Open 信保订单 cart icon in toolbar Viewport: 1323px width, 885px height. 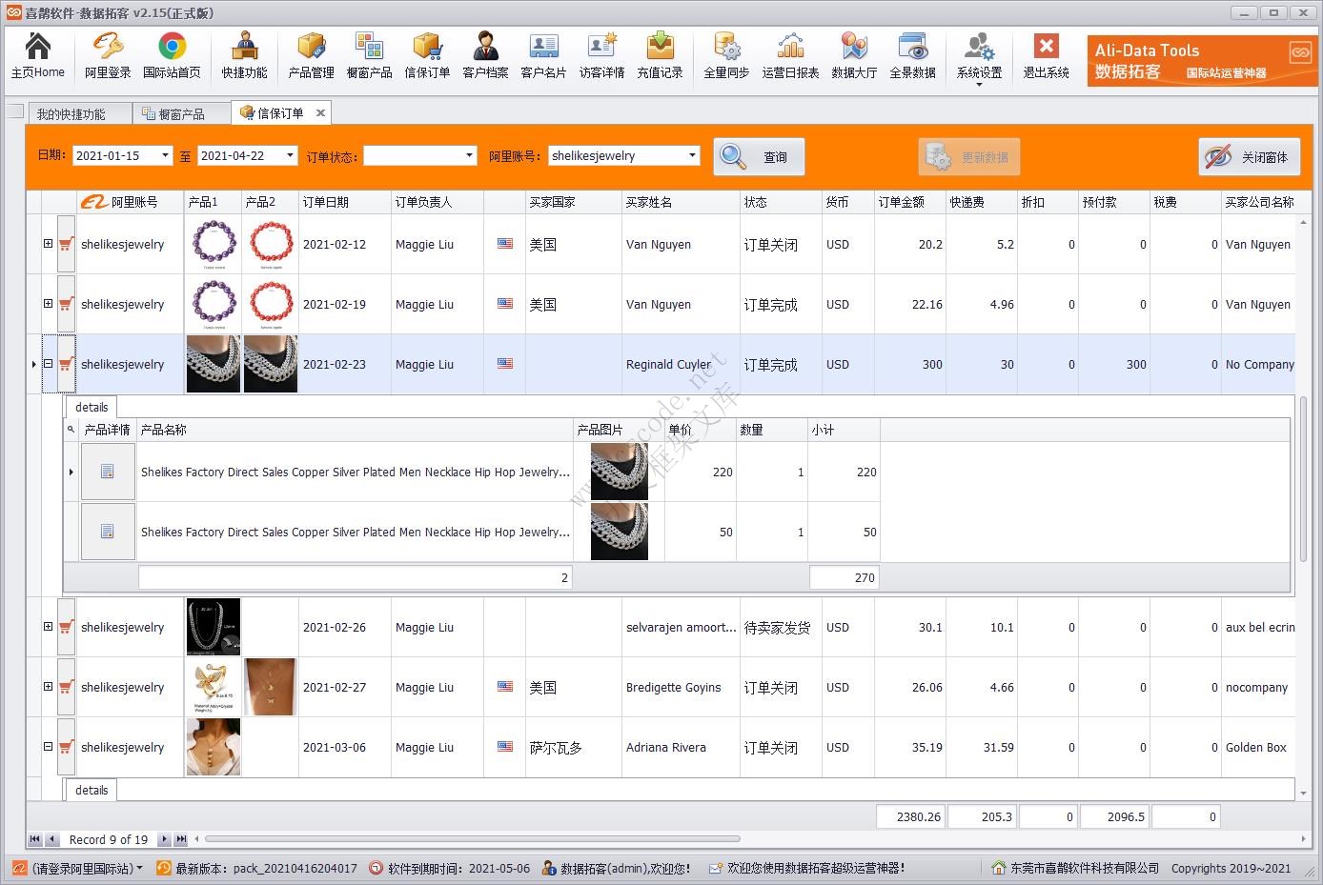pos(427,55)
